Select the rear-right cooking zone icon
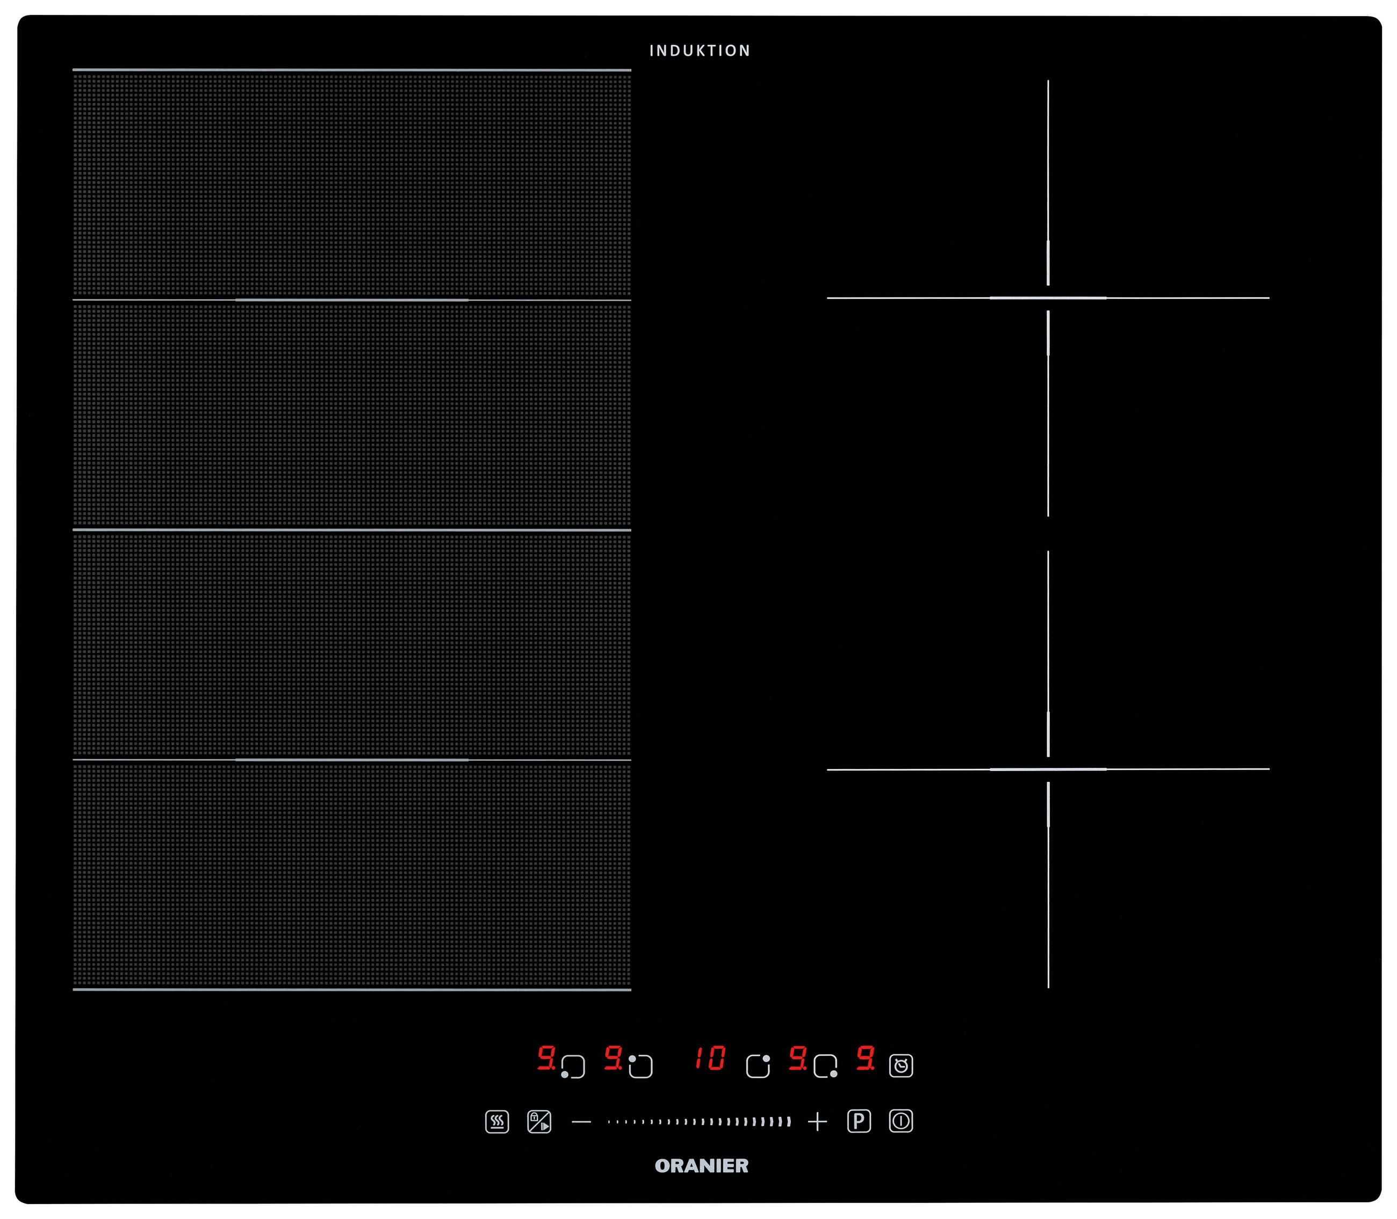 (x=758, y=1066)
